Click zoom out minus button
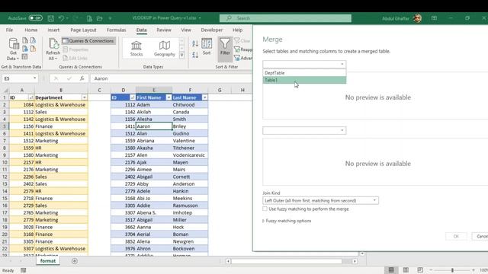 click(x=431, y=270)
